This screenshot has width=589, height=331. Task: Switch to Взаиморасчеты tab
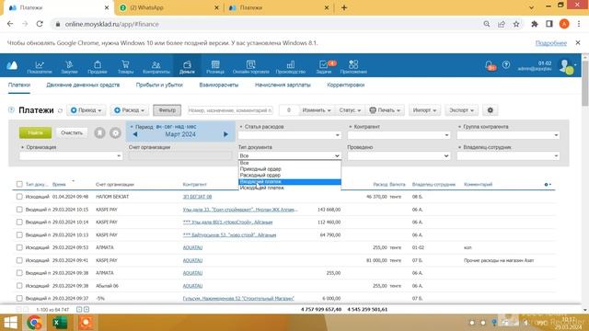pos(219,86)
